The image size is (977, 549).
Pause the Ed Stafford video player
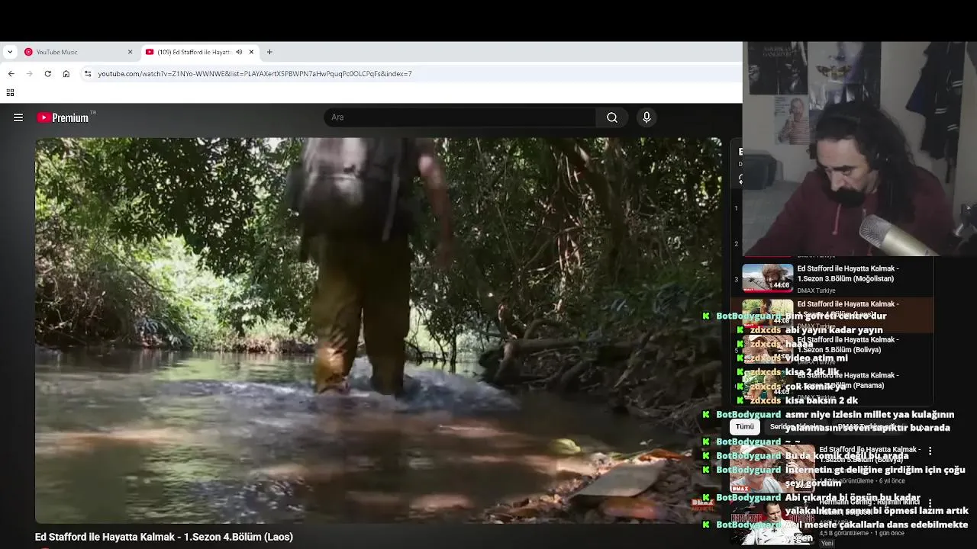coord(378,330)
